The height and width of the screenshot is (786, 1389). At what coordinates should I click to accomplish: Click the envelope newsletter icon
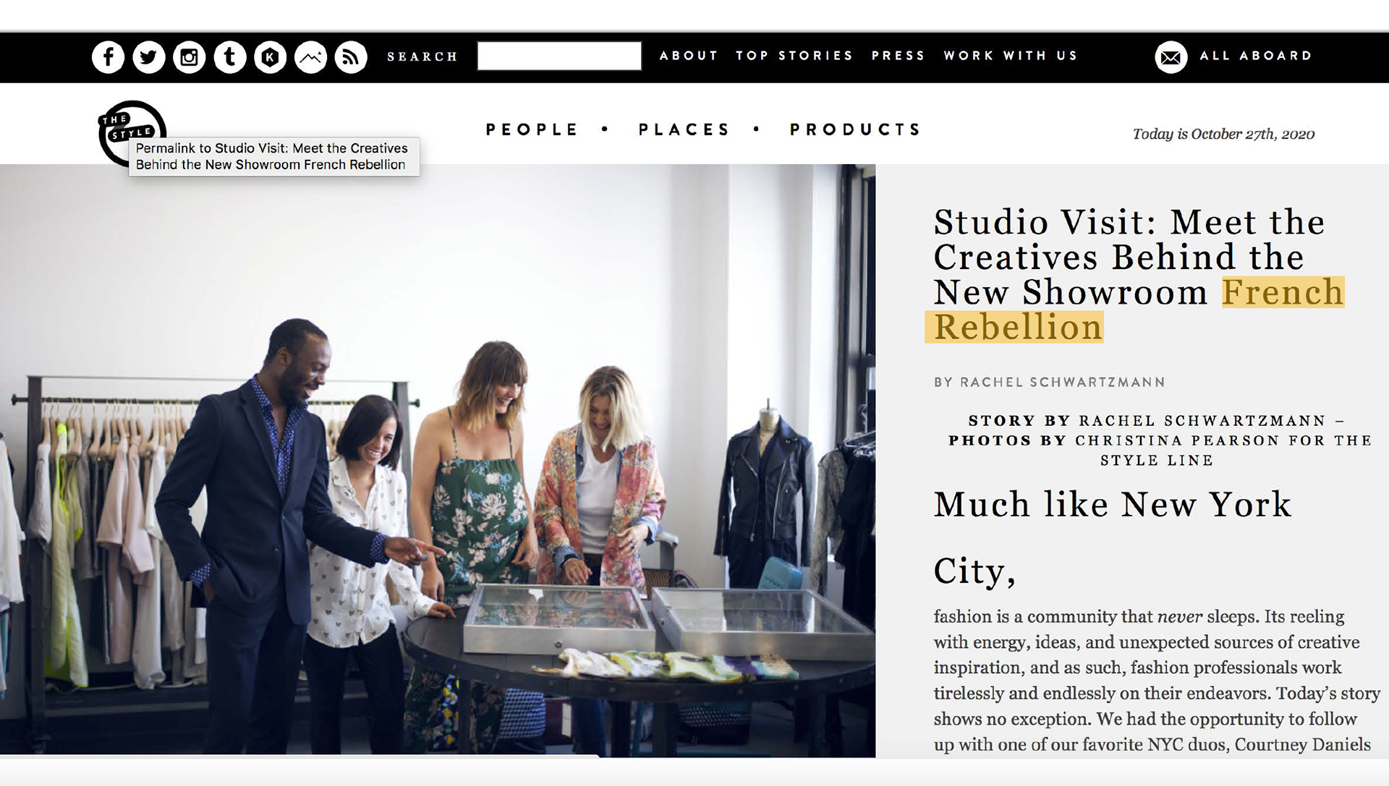point(1171,56)
